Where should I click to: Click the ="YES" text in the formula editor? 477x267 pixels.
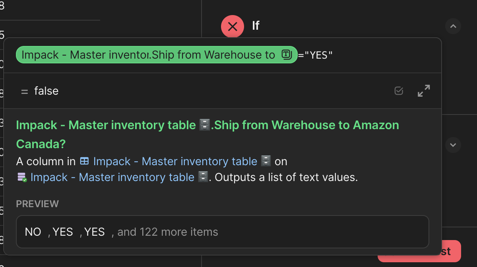(x=315, y=55)
